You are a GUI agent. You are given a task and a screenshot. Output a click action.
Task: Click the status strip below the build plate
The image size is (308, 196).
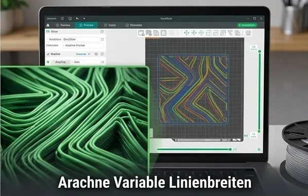(207, 140)
